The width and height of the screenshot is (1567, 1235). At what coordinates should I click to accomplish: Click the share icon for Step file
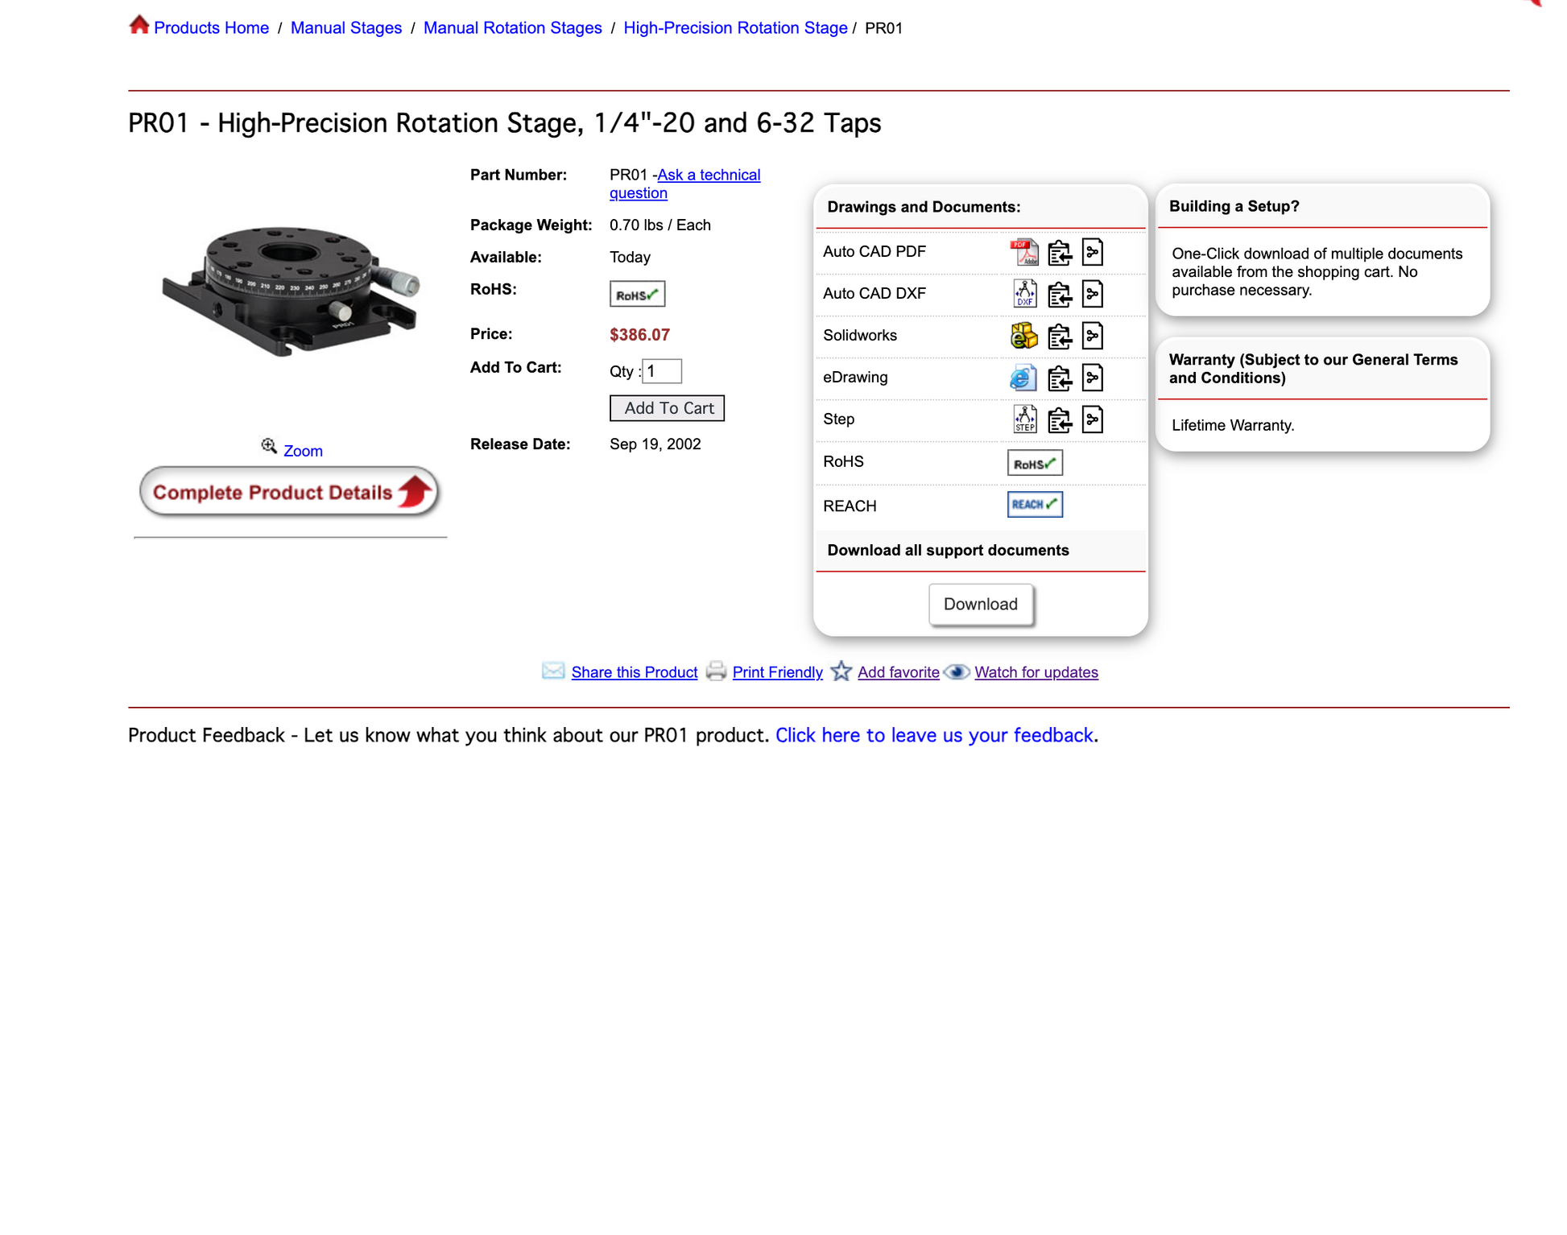point(1093,419)
